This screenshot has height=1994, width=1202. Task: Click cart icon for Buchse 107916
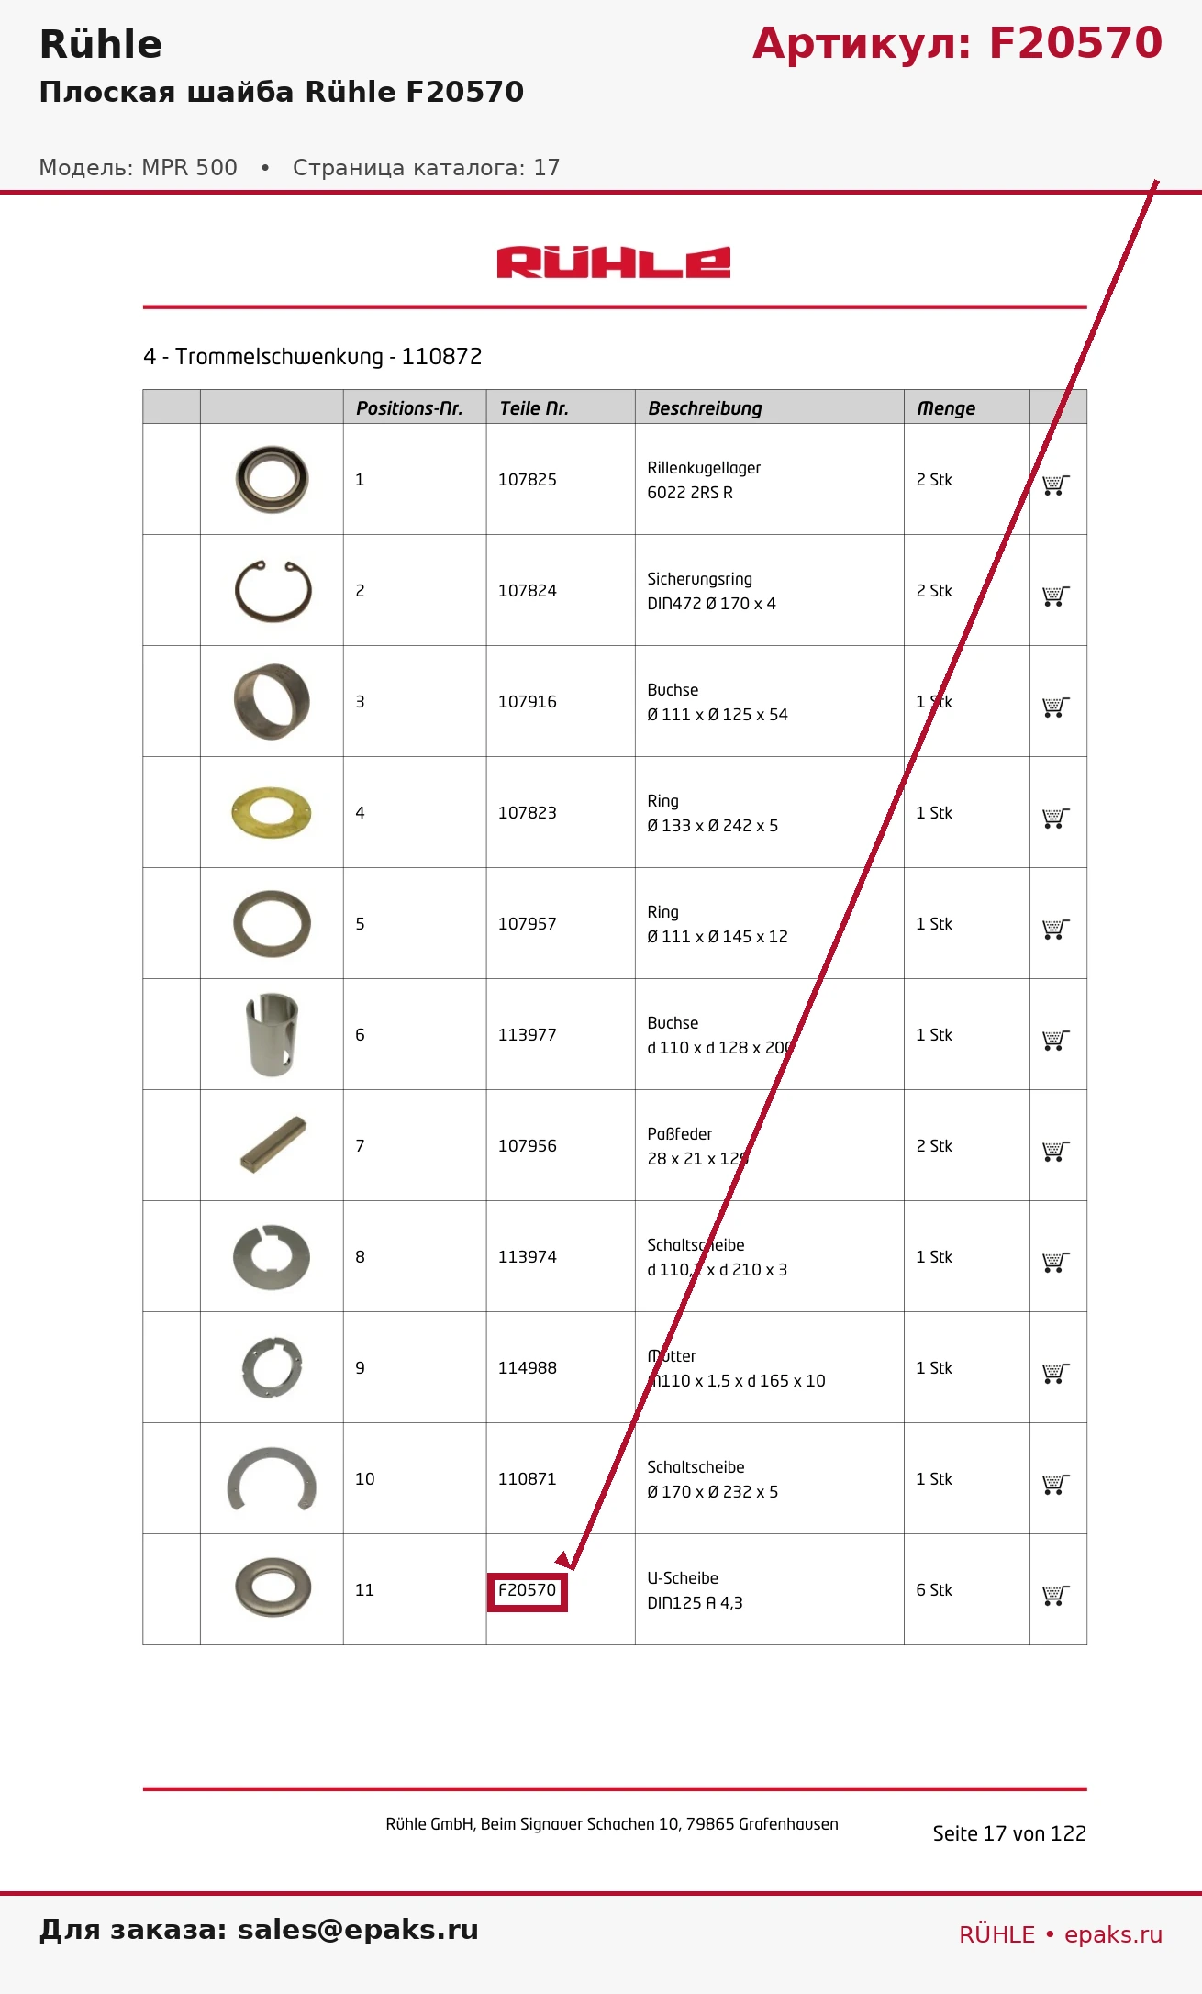click(1056, 707)
